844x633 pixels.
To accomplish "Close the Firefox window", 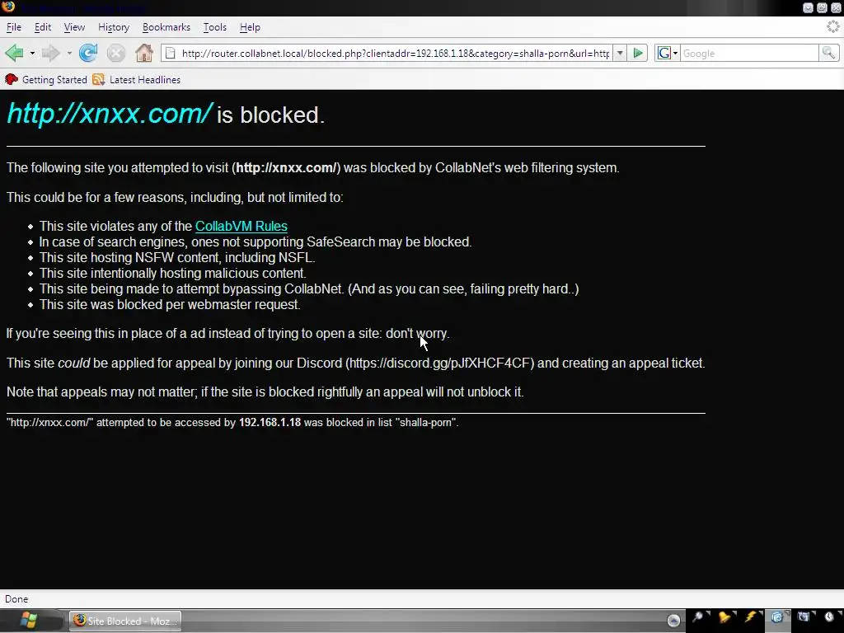I will [x=837, y=7].
